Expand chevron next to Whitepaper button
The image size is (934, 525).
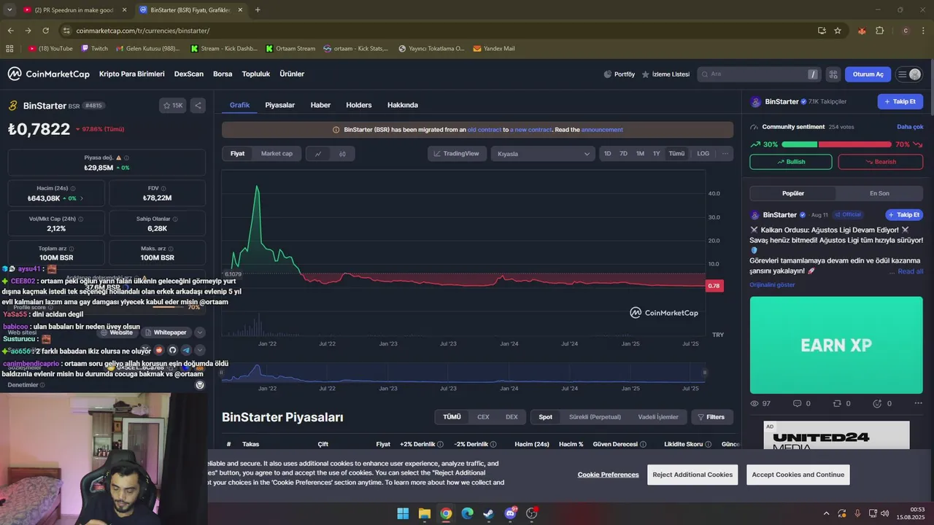[199, 332]
